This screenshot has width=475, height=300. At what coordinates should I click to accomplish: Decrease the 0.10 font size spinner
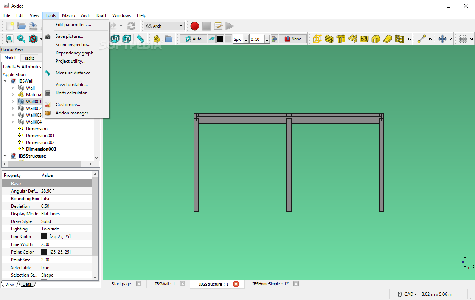point(267,41)
